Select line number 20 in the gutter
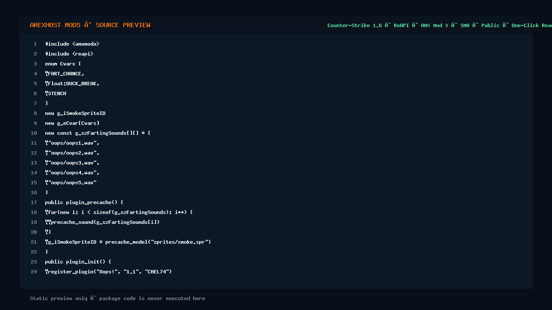 pyautogui.click(x=34, y=232)
